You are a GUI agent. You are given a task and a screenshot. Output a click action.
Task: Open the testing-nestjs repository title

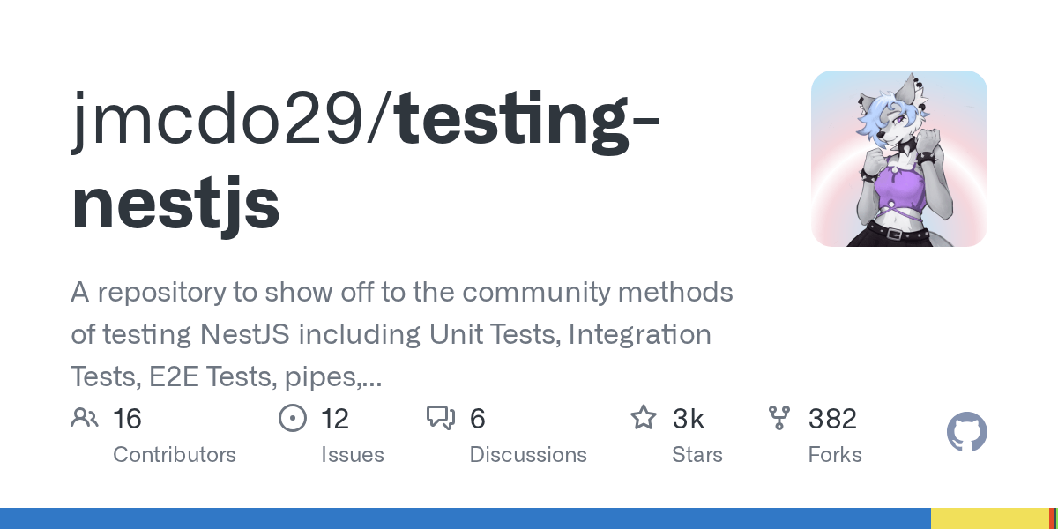[366, 163]
